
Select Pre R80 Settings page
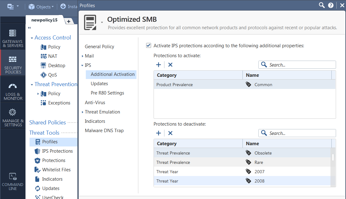(107, 93)
